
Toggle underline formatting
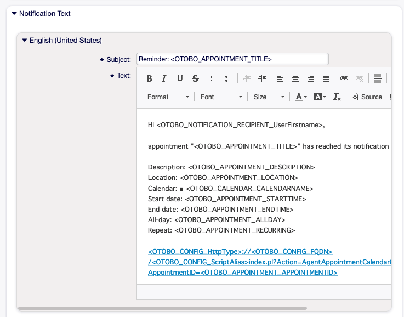click(180, 79)
